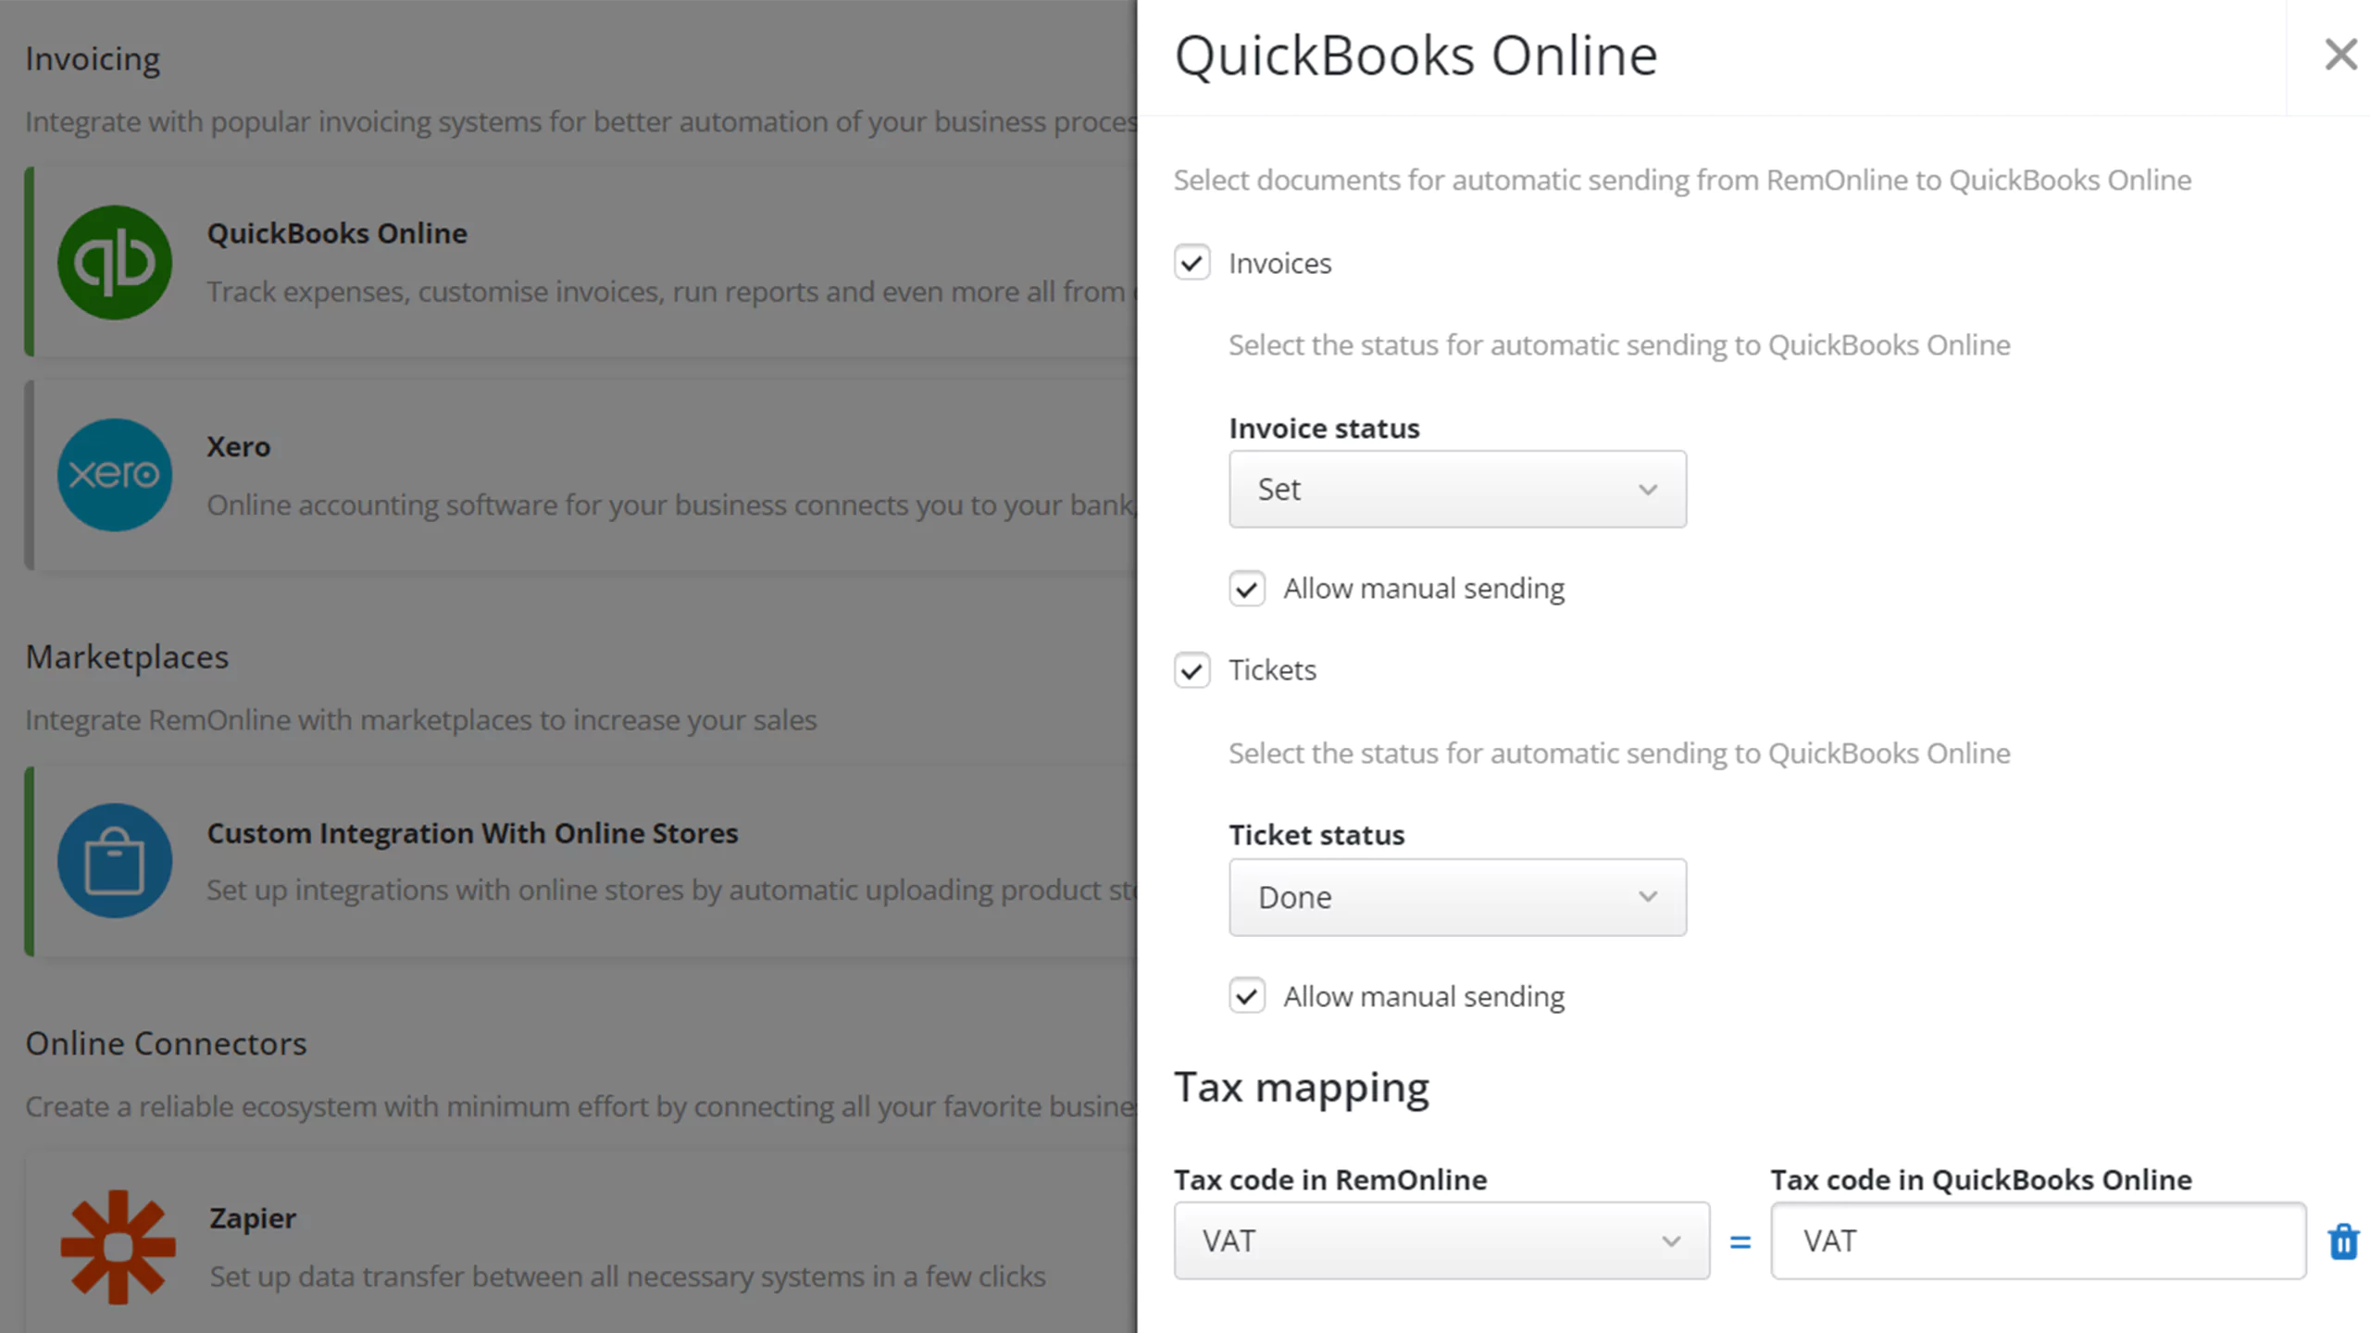This screenshot has width=2370, height=1333.
Task: Click the Zapier asterisk logo icon
Action: pyautogui.click(x=118, y=1247)
